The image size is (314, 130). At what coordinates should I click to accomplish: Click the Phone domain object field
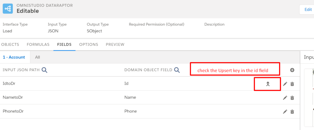(x=131, y=111)
